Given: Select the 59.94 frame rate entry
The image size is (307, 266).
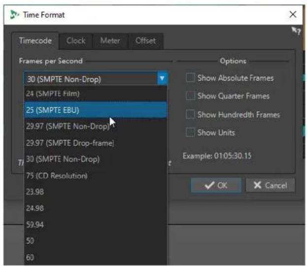Looking at the screenshot, I should (96, 225).
